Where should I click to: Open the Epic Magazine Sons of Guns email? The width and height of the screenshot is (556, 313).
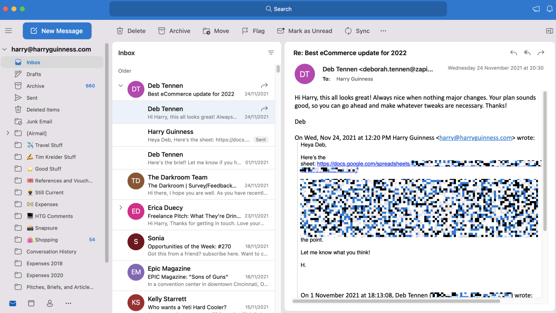pyautogui.click(x=193, y=276)
